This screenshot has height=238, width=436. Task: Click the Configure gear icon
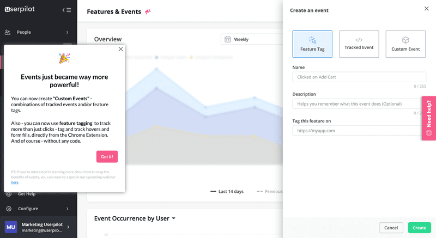(9, 209)
